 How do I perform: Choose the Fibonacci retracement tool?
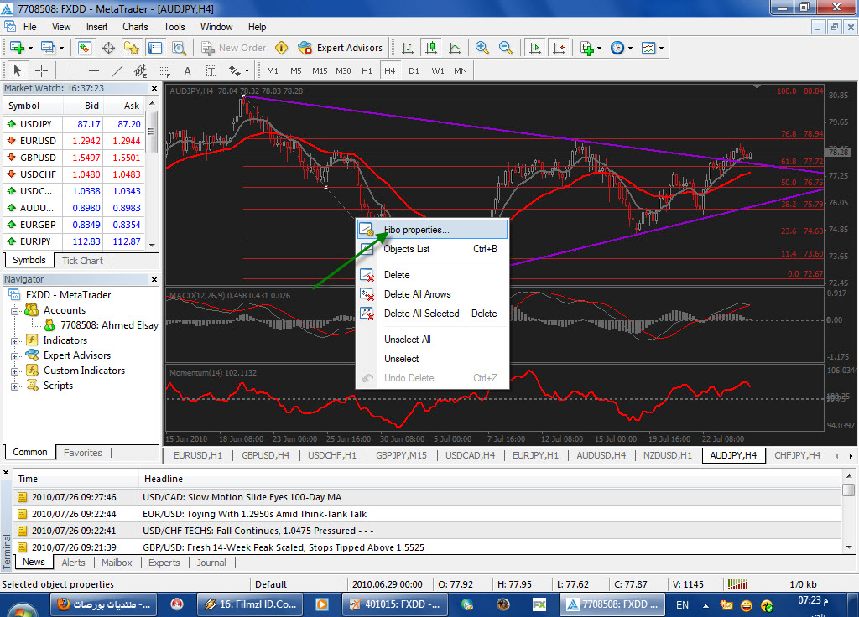click(164, 70)
